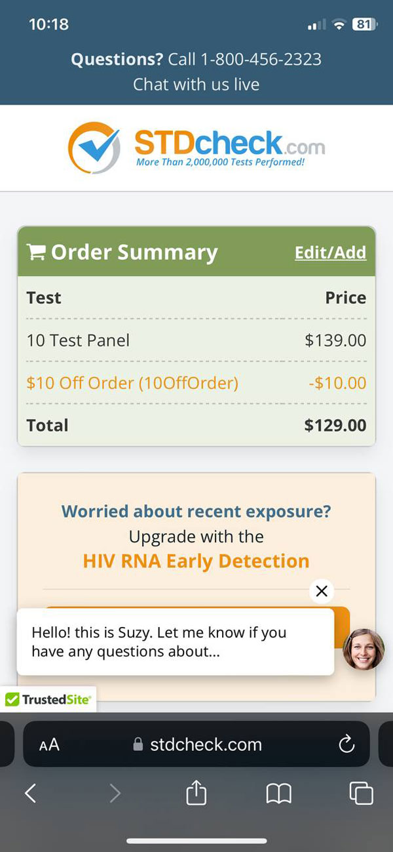Image resolution: width=393 pixels, height=852 pixels.
Task: Open the Safari share sheet icon
Action: pyautogui.click(x=196, y=792)
